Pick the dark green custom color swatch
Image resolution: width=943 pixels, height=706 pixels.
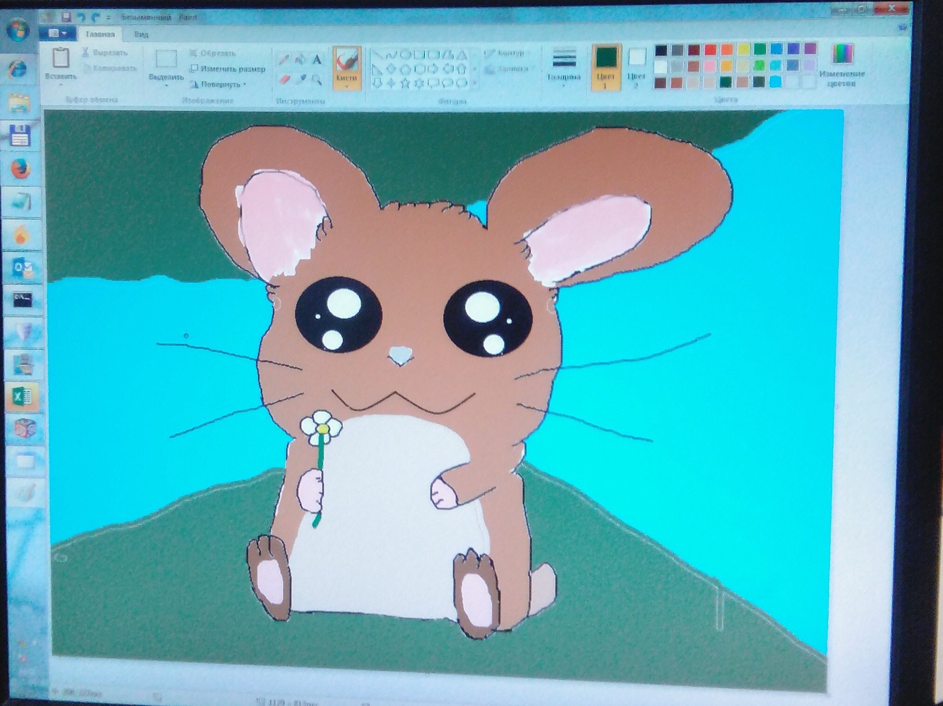(x=726, y=82)
